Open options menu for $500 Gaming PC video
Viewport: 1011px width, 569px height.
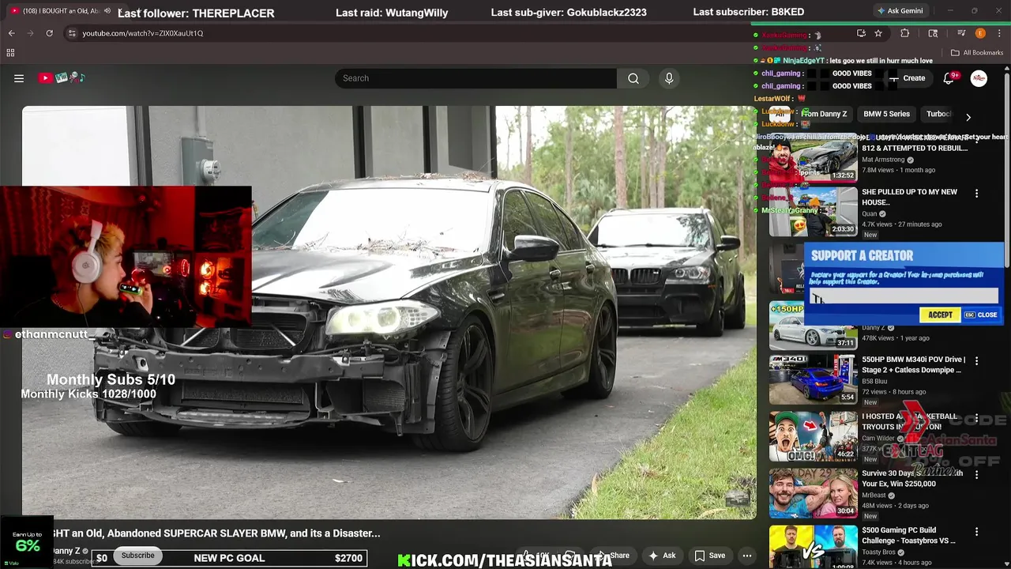tap(976, 532)
